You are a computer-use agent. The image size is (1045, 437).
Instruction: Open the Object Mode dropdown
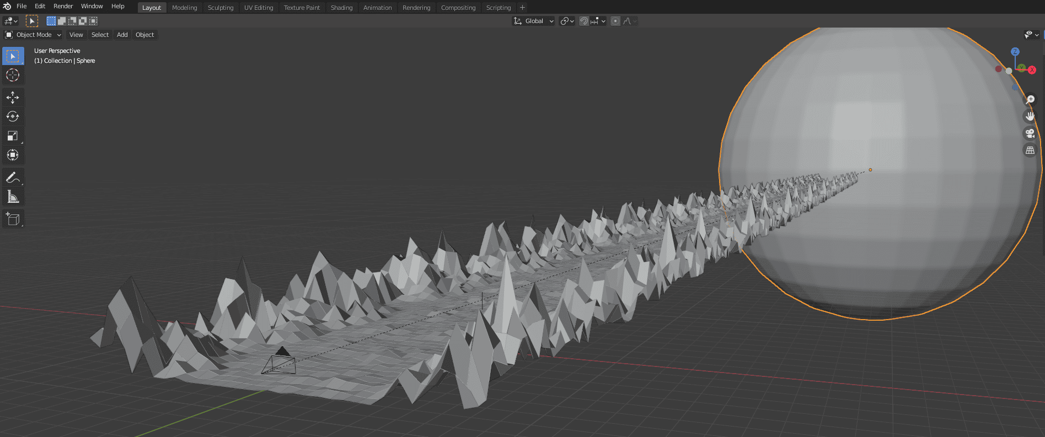pyautogui.click(x=33, y=35)
